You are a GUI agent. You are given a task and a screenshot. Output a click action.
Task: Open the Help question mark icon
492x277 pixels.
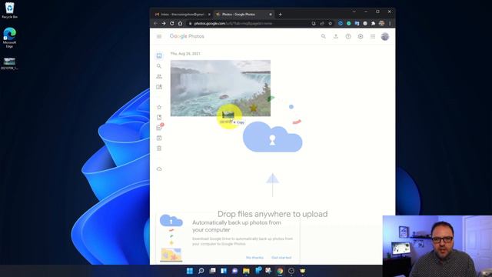(348, 36)
